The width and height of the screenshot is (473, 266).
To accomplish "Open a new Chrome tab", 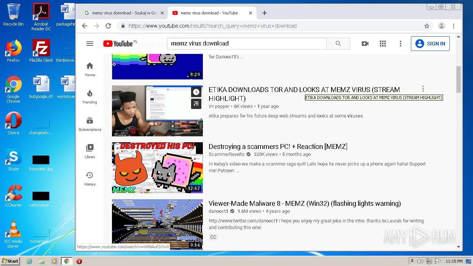I will 265,13.
